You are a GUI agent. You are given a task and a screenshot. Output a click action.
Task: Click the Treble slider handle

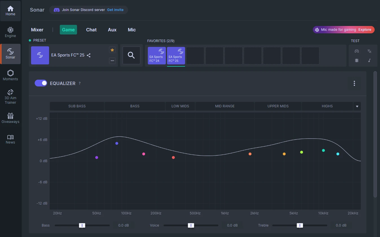tap(300, 225)
